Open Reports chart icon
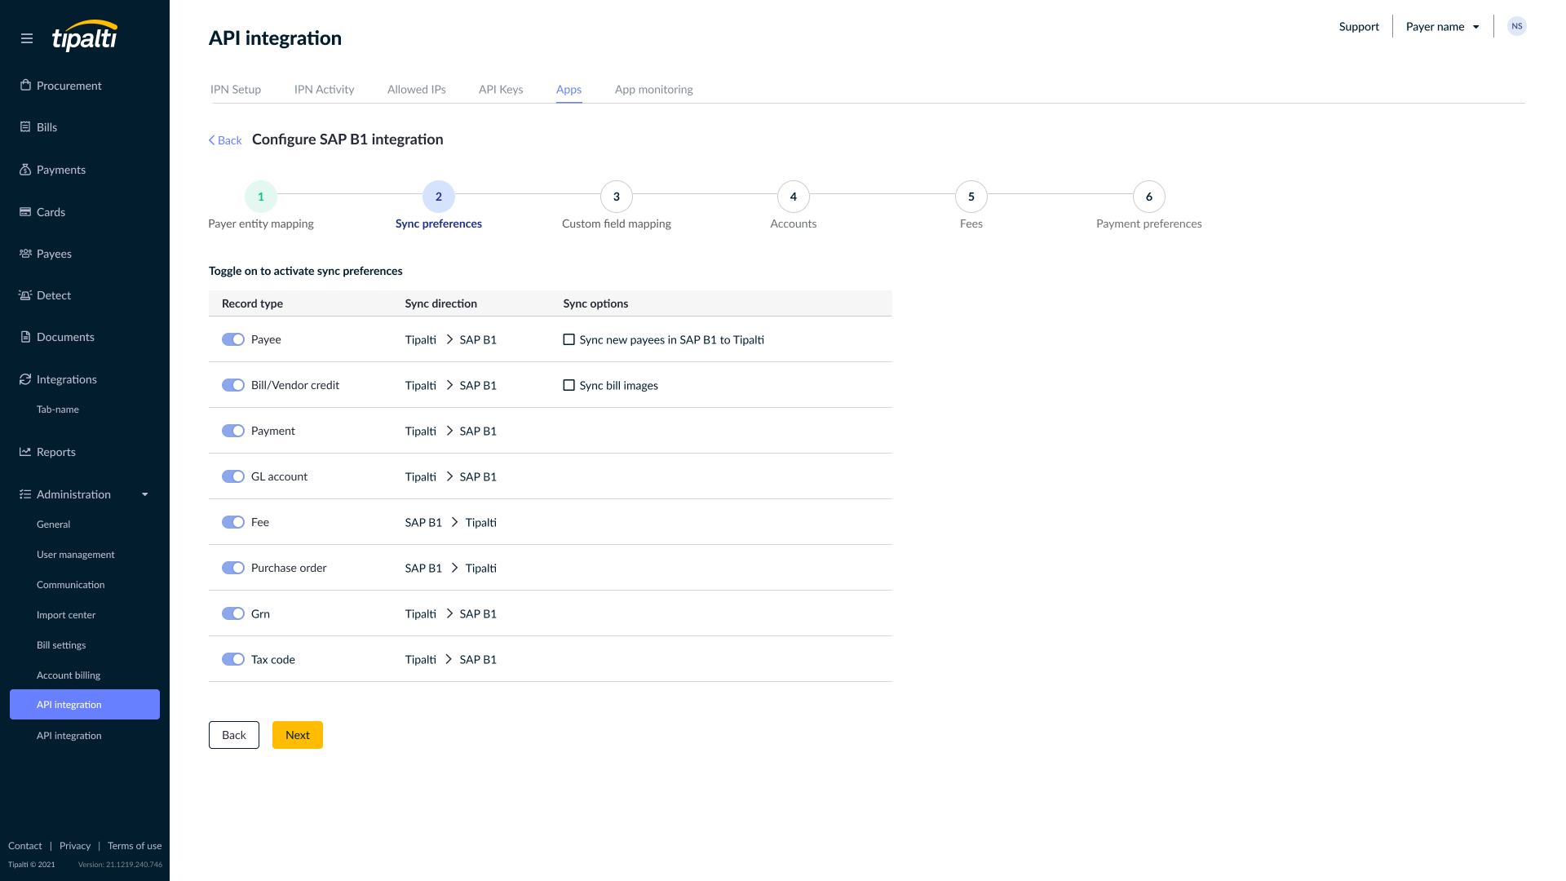This screenshot has height=881, width=1566. 25,452
